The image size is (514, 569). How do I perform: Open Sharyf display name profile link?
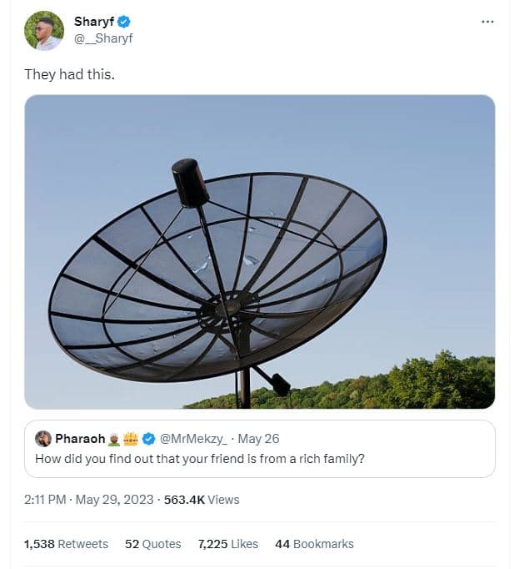click(94, 22)
